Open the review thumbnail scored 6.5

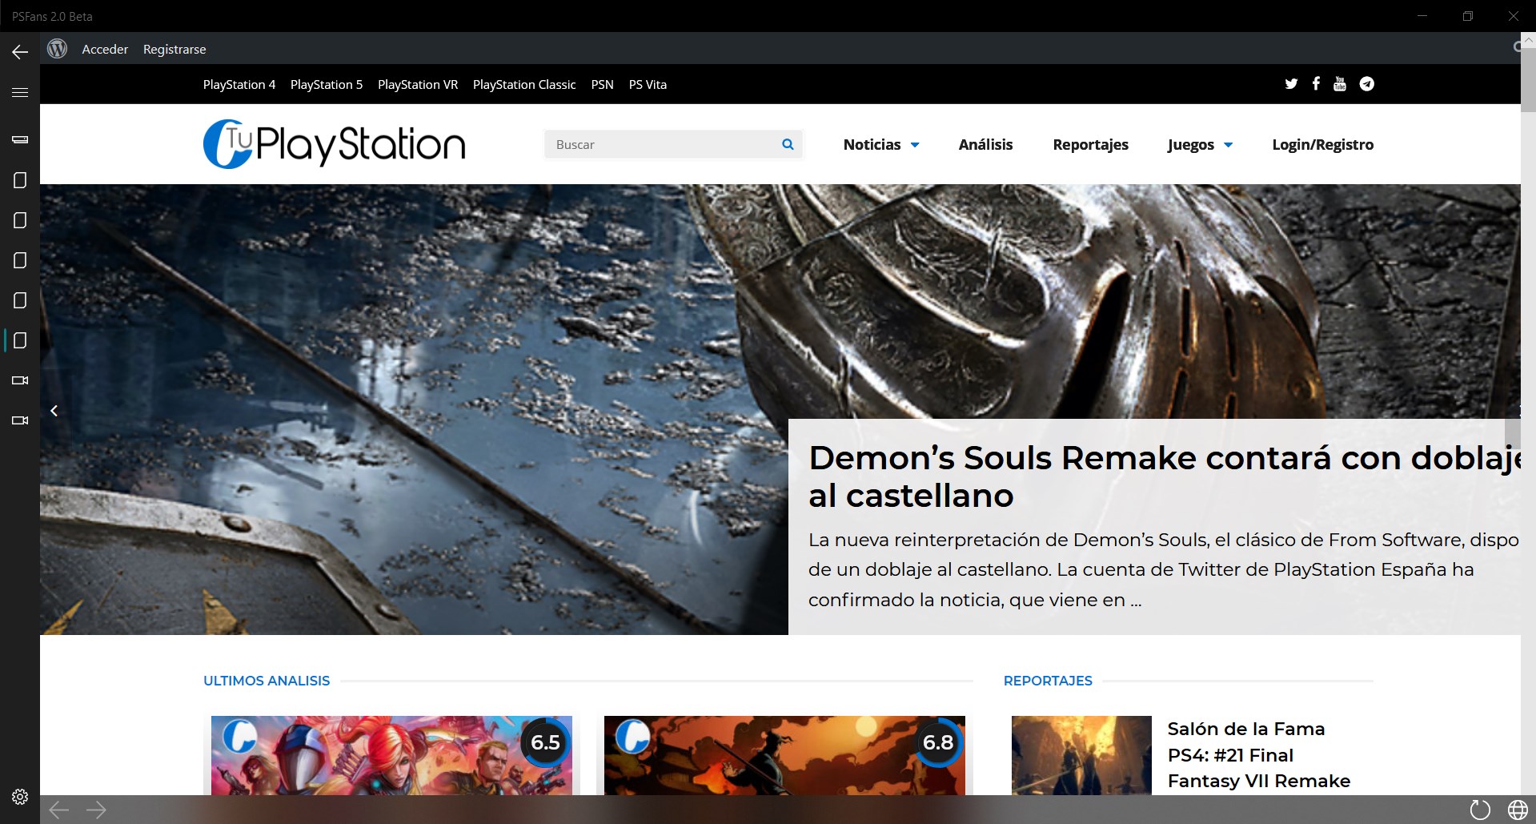pyautogui.click(x=391, y=755)
